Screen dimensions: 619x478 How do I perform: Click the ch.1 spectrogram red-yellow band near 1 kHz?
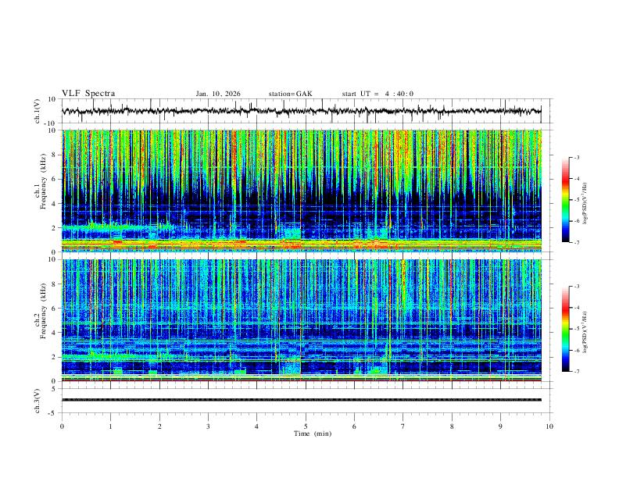pyautogui.click(x=302, y=244)
